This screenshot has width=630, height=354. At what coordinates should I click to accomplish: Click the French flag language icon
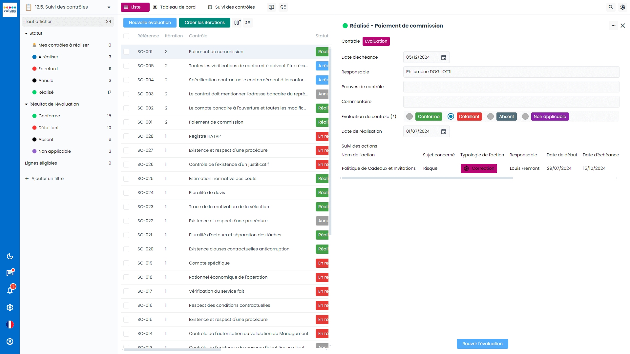10,324
